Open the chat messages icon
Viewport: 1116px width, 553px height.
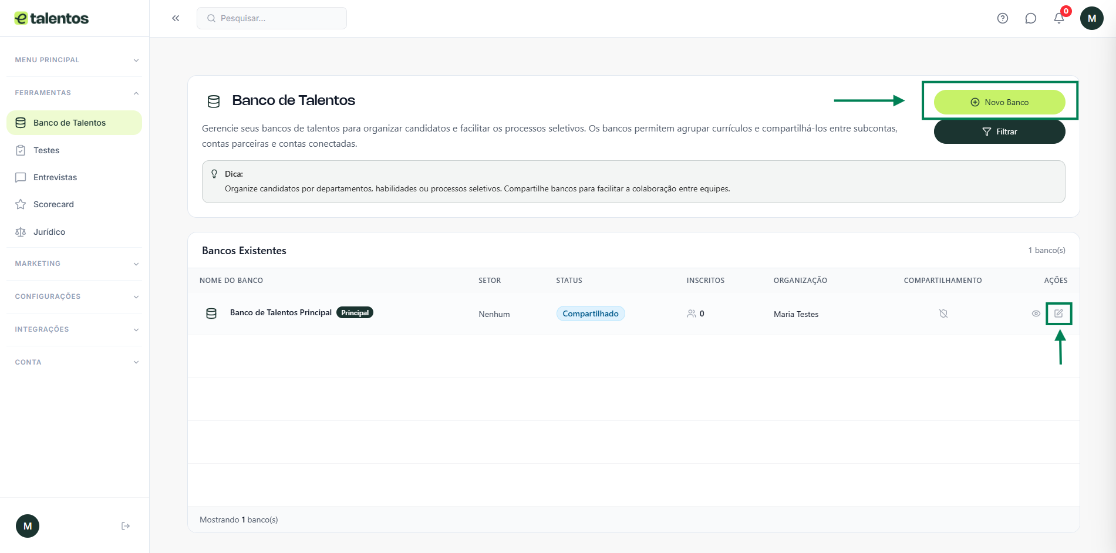coord(1031,18)
